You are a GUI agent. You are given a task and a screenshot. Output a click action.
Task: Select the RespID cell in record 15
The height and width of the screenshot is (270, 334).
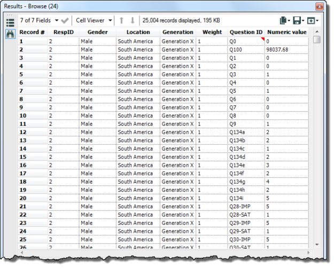click(64, 157)
